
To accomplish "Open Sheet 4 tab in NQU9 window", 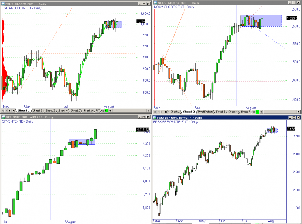I will click(233, 112).
